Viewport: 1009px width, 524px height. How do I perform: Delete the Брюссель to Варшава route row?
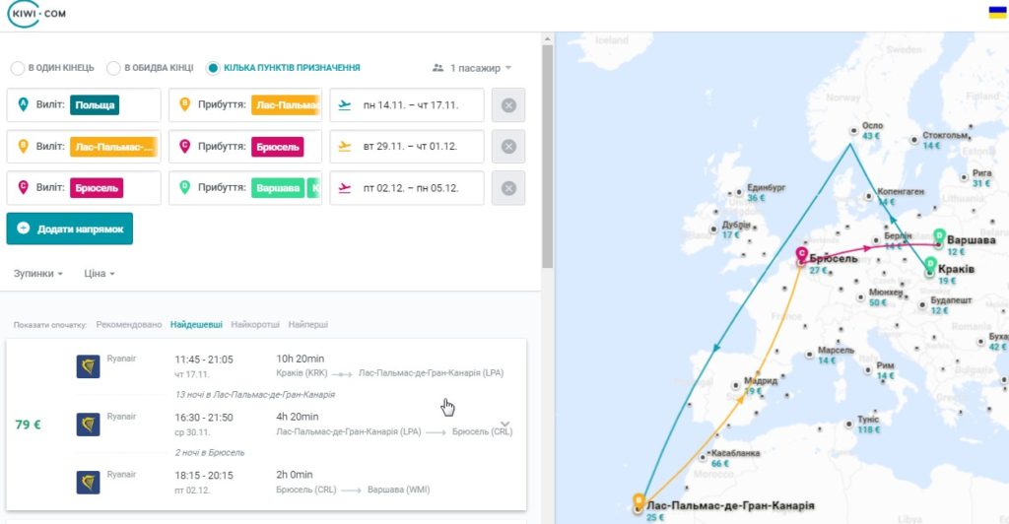(x=508, y=188)
